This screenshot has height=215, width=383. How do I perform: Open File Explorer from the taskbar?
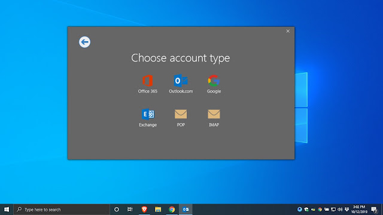158,210
